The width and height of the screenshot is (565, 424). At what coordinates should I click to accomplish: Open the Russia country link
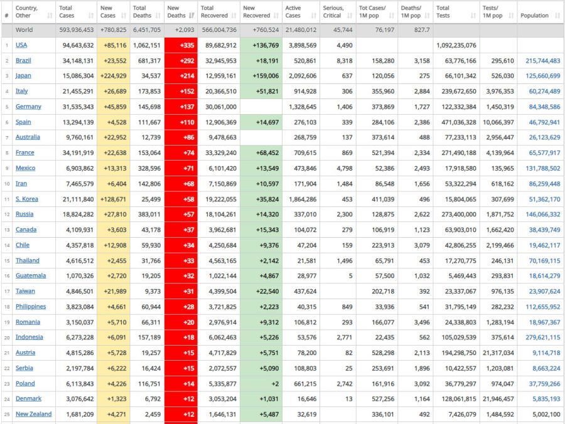click(x=24, y=214)
